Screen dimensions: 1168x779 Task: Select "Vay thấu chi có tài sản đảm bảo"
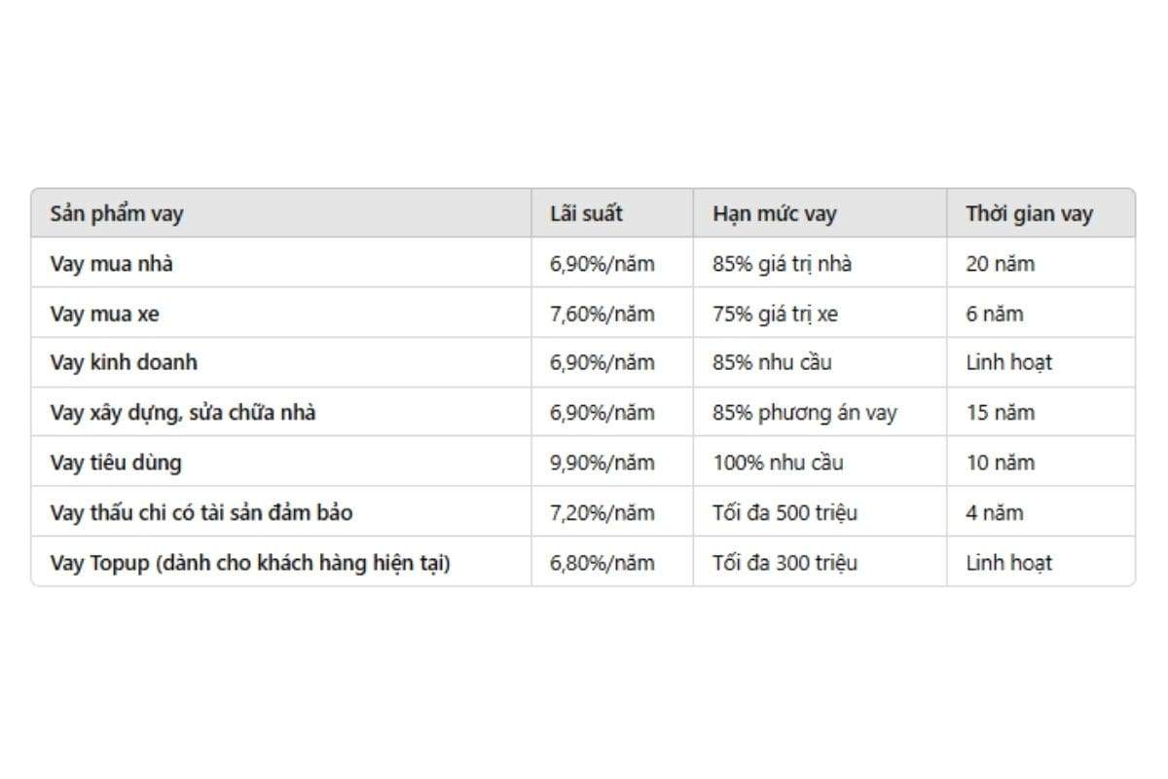click(x=201, y=512)
